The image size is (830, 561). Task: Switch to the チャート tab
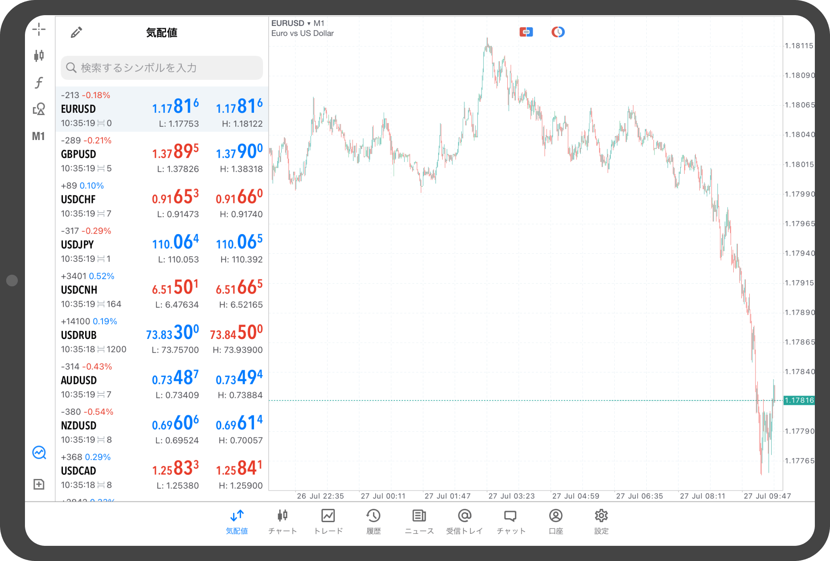click(282, 521)
